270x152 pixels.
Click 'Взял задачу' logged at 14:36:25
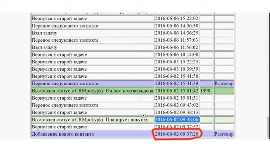click(x=44, y=33)
